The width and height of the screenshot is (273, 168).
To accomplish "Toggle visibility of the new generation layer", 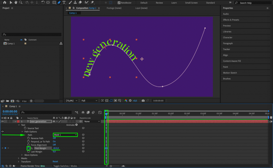I will 2,121.
